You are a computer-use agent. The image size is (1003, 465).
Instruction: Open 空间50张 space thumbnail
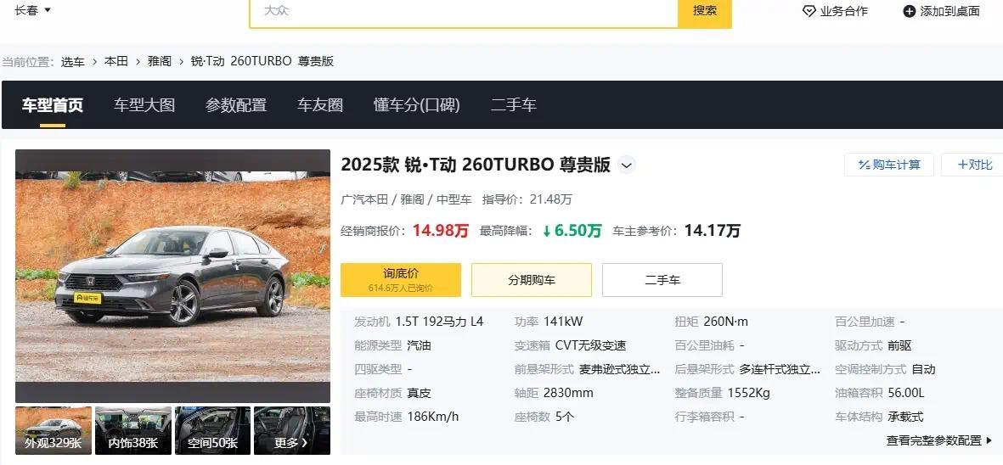coord(212,430)
